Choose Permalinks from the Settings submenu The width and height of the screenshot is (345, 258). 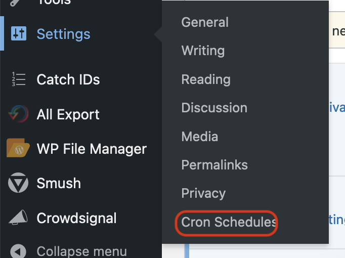pyautogui.click(x=214, y=165)
